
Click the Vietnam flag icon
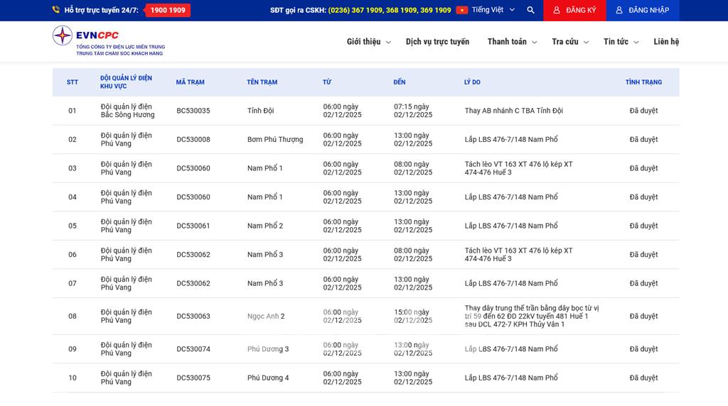pyautogui.click(x=462, y=11)
